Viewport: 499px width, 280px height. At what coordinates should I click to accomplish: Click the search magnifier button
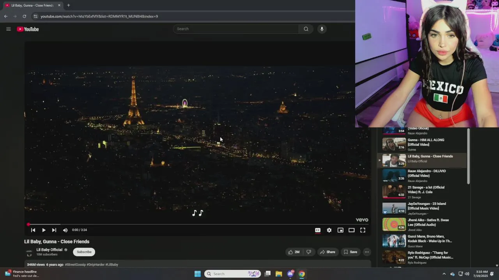pos(306,29)
